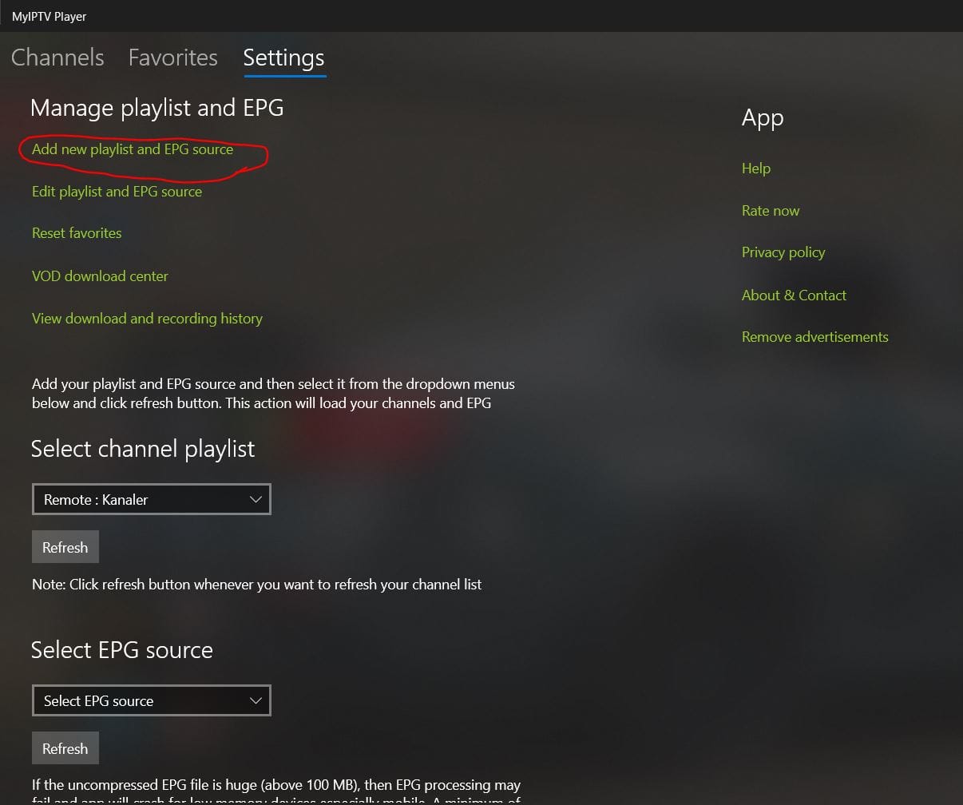
Task: Switch to the Favorites tab
Action: [x=172, y=57]
